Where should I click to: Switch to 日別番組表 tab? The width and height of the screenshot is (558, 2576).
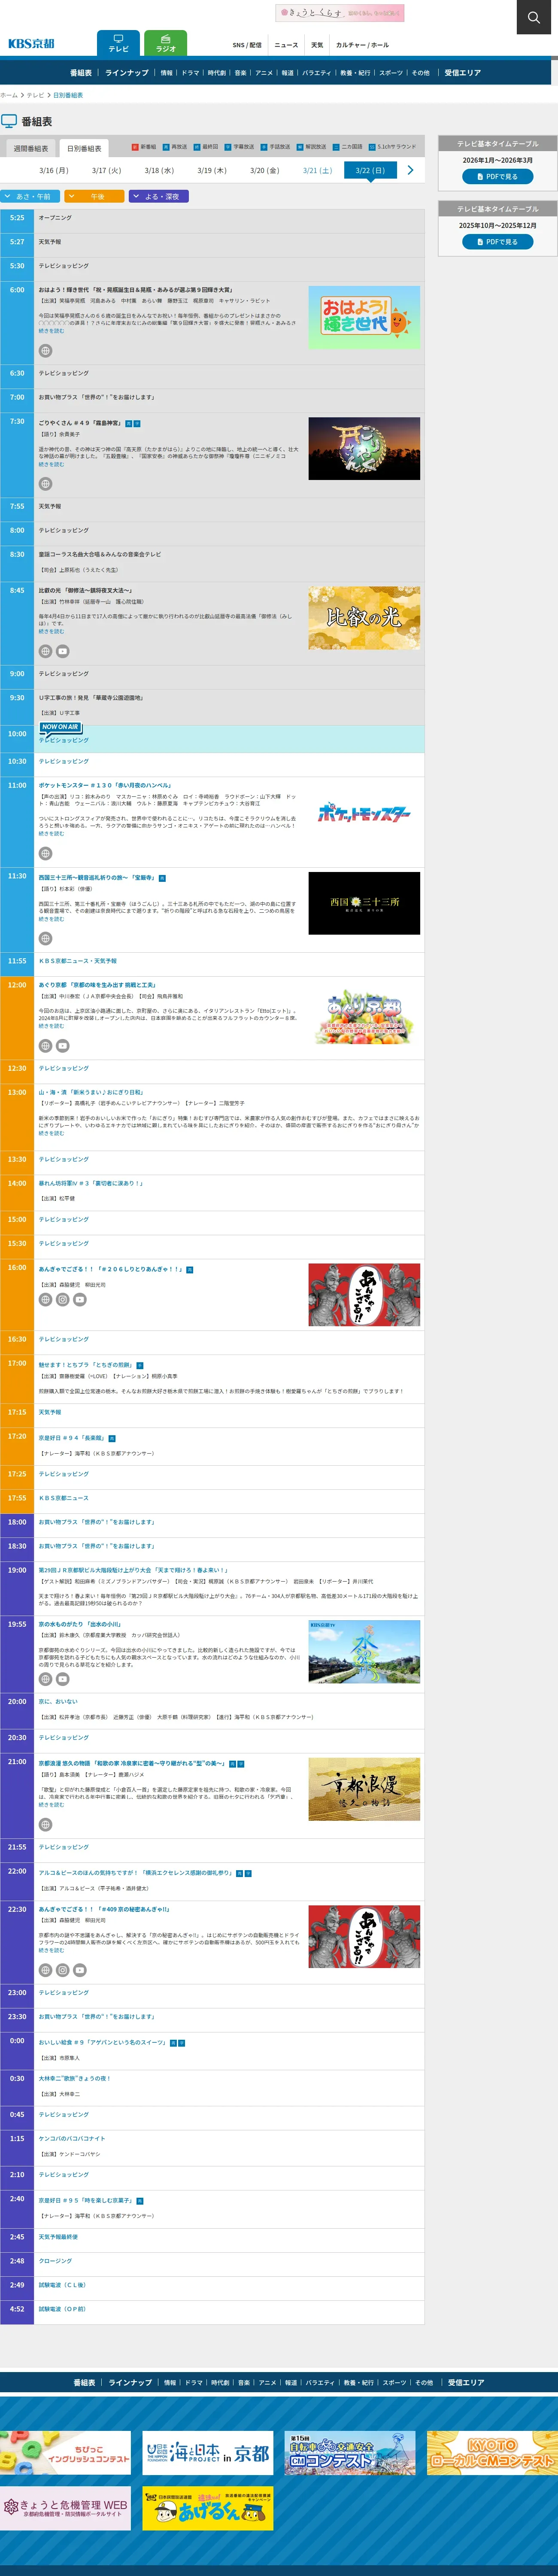coord(84,148)
